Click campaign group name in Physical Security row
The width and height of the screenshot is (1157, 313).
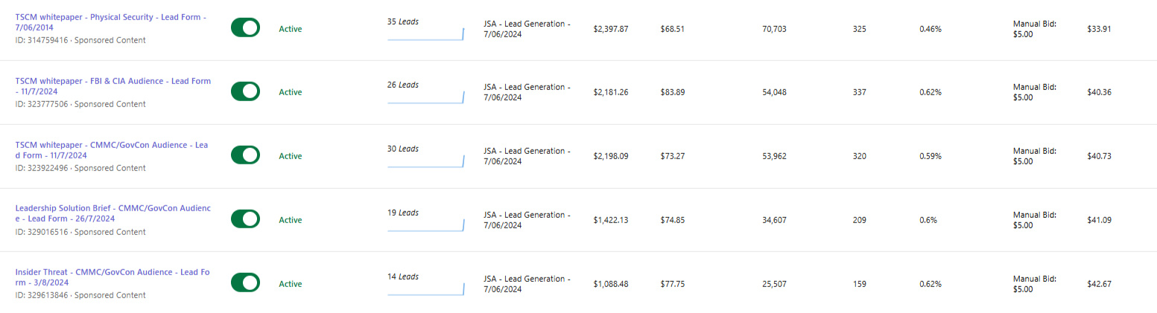click(x=526, y=29)
